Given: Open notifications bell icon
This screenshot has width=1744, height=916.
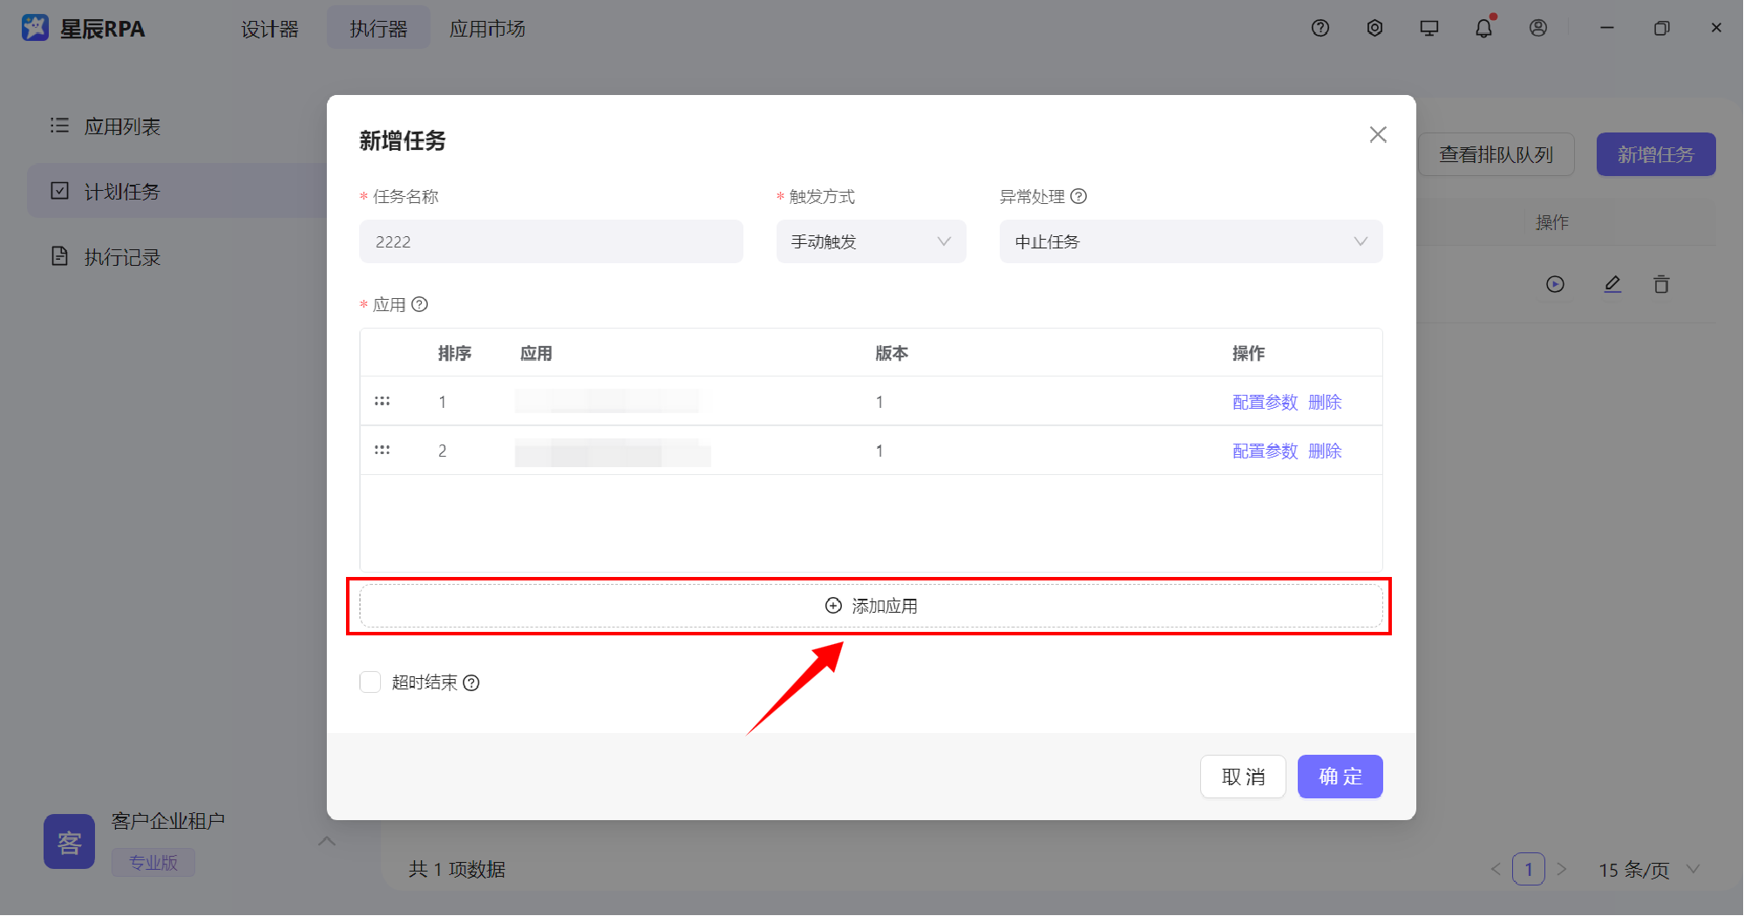Looking at the screenshot, I should point(1483,28).
